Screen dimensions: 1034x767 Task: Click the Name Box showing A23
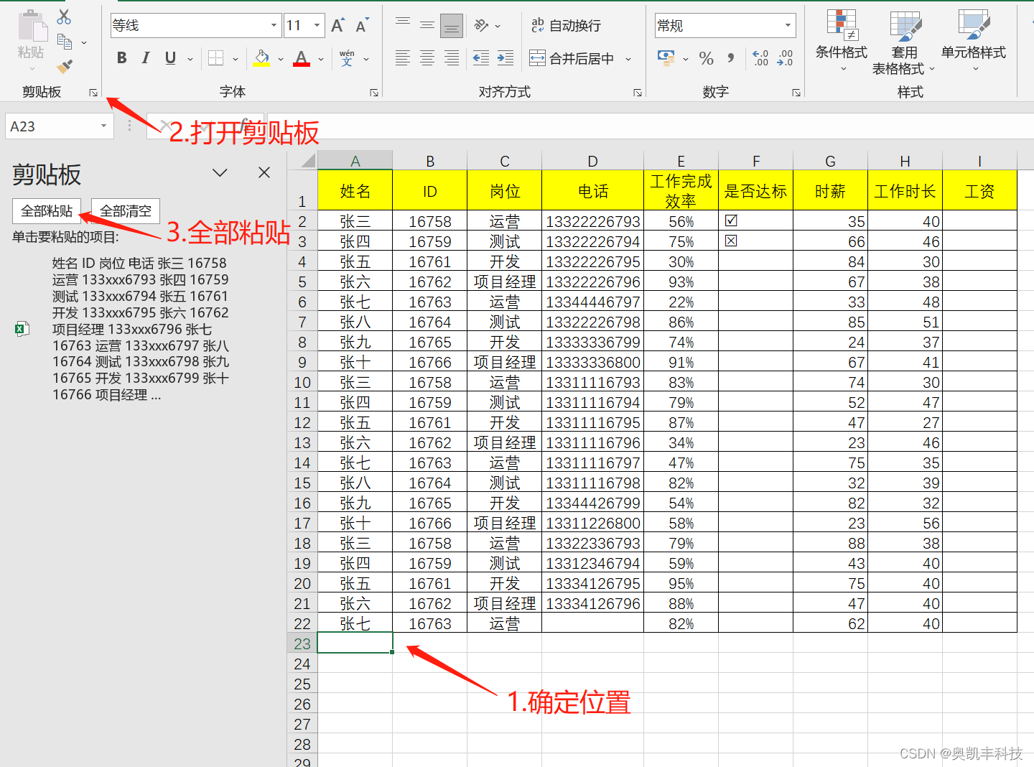coord(52,126)
